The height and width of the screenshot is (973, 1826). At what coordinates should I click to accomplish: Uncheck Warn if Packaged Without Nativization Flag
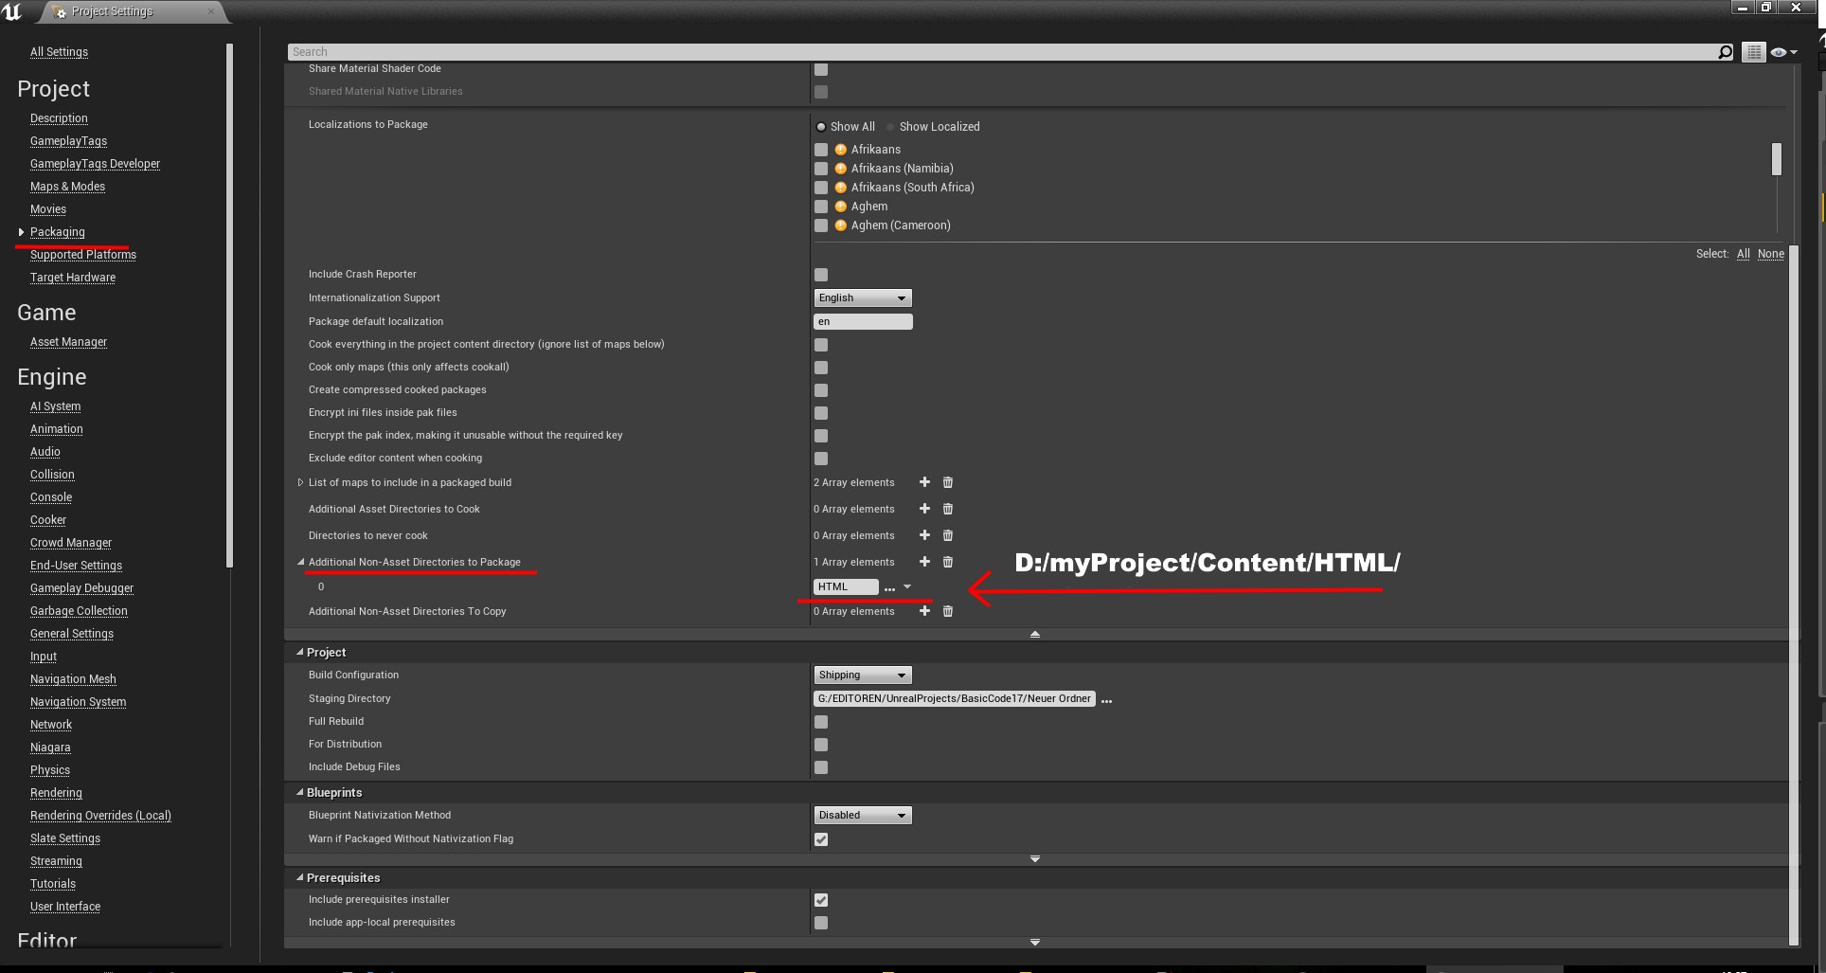(821, 839)
